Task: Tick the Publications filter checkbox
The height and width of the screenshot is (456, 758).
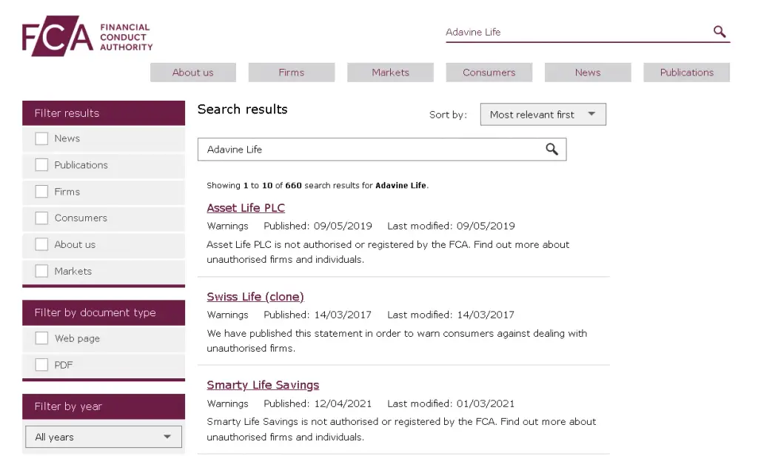Action: 41,165
